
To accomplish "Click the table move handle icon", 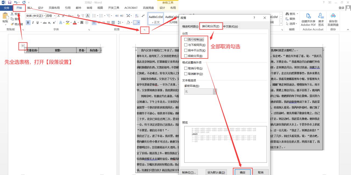I will pyautogui.click(x=23, y=46).
